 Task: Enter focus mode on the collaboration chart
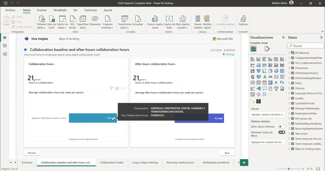[117, 88]
